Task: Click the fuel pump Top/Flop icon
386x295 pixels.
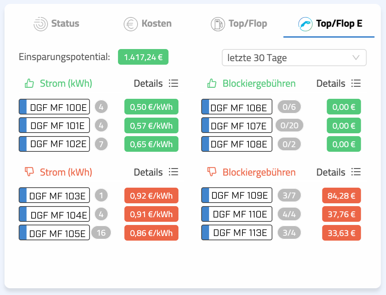Action: [218, 24]
